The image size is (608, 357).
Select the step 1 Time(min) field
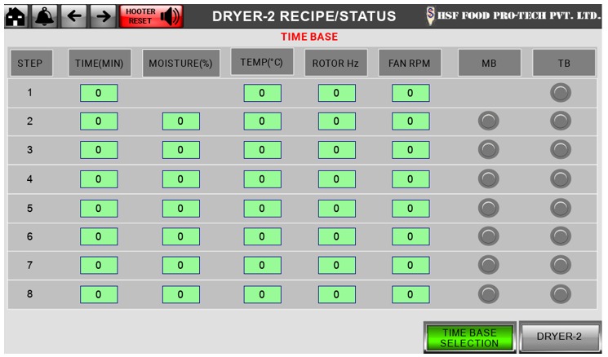click(x=99, y=93)
